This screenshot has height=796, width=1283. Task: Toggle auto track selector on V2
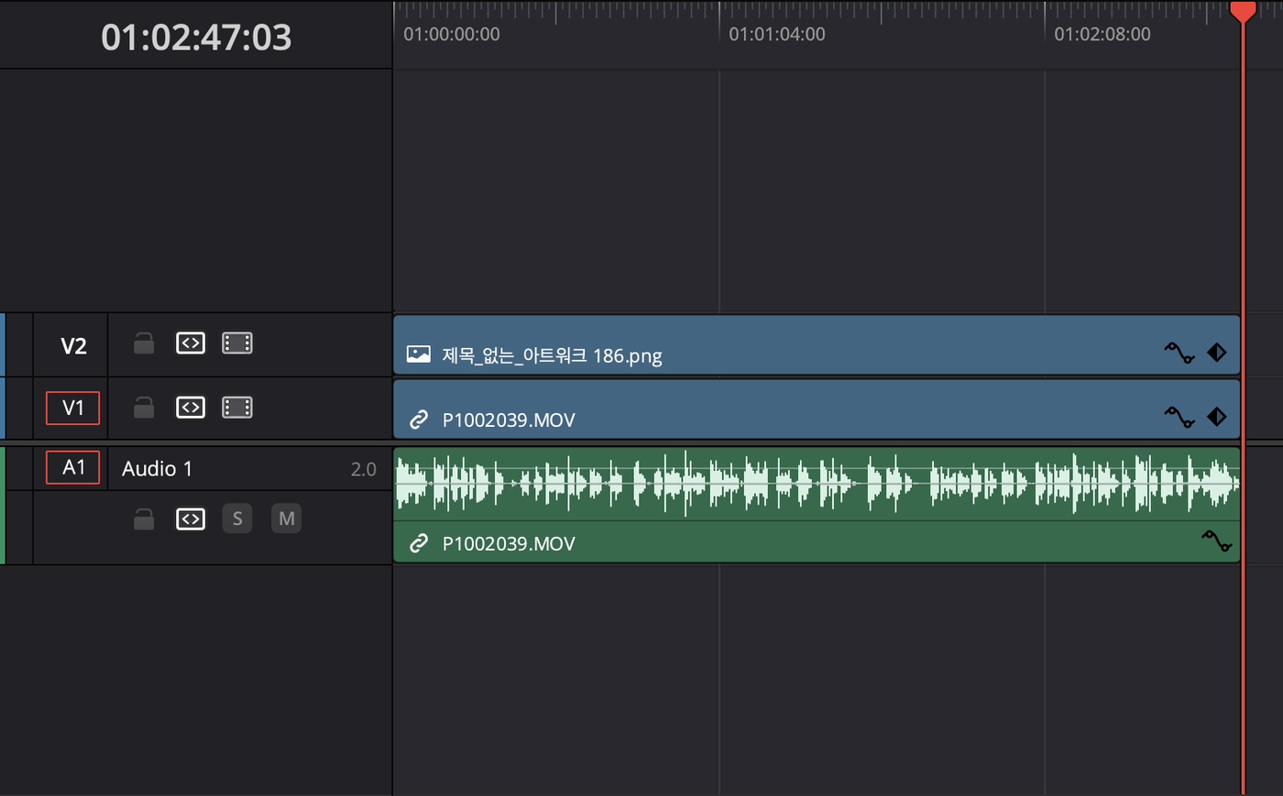(x=191, y=343)
